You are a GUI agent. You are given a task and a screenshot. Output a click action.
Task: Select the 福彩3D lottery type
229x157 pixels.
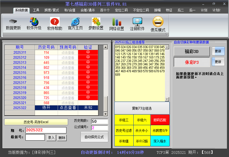[x=192, y=51]
